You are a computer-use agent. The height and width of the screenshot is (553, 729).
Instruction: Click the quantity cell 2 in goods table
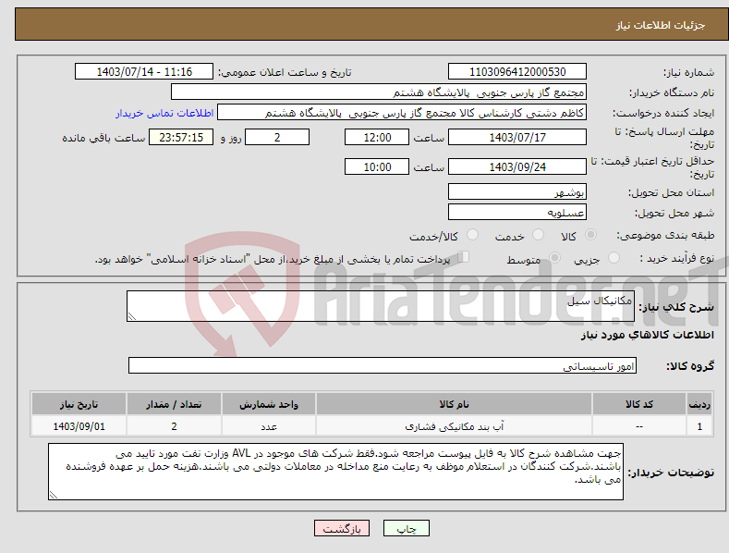[x=174, y=426]
